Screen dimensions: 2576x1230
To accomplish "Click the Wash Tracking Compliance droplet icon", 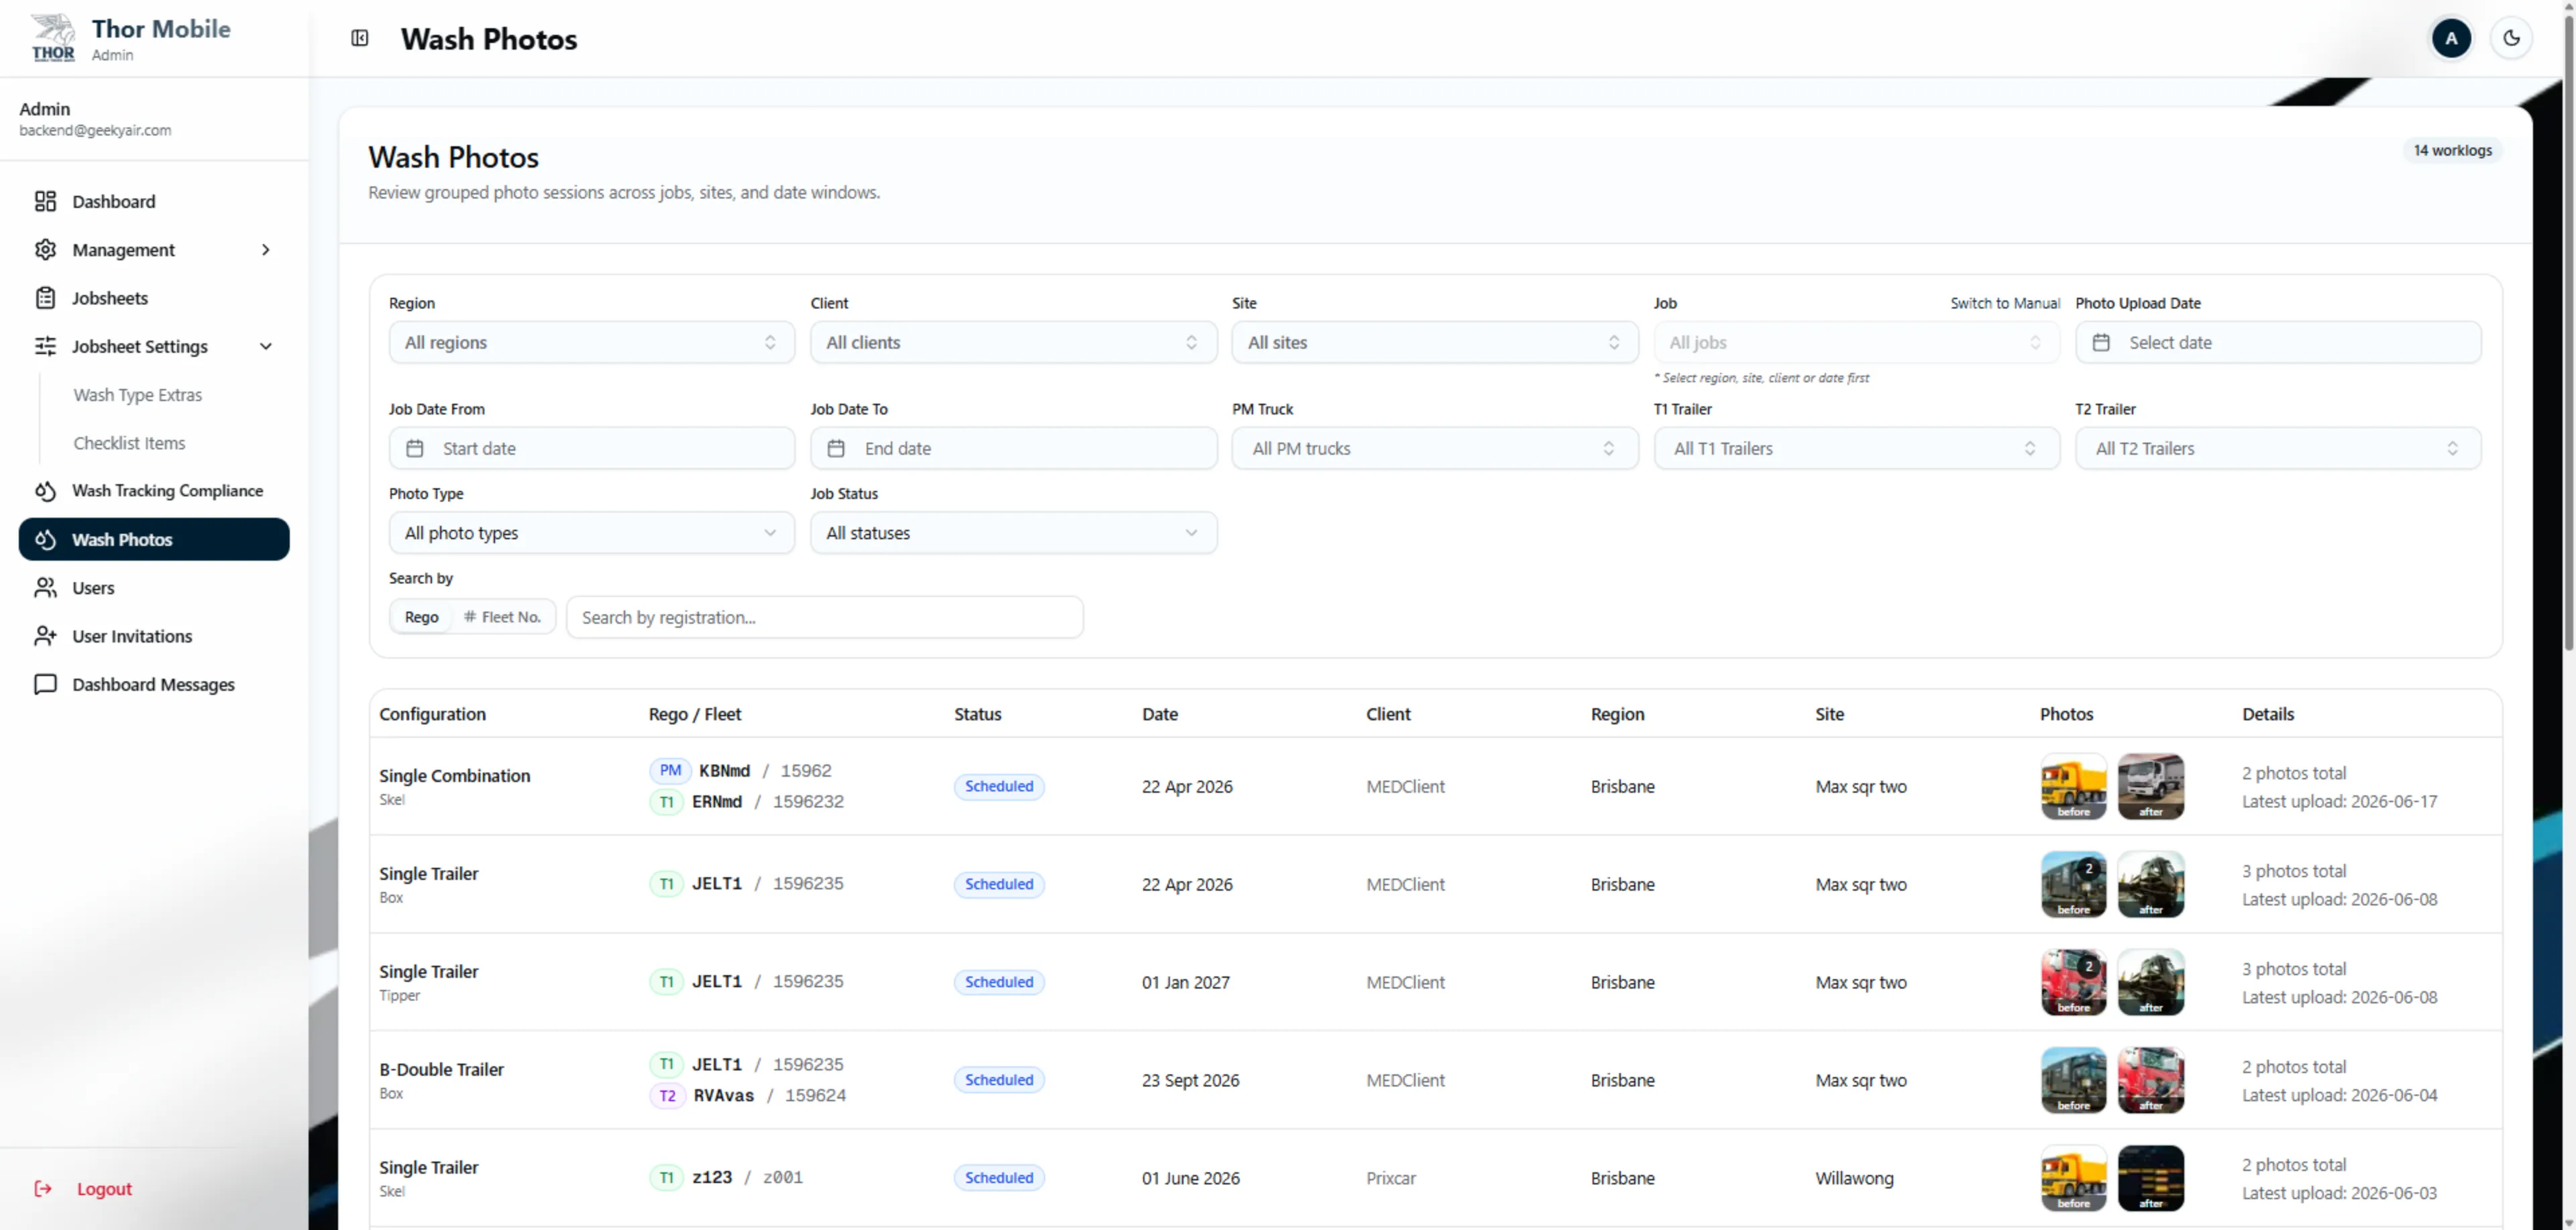I will (45, 491).
